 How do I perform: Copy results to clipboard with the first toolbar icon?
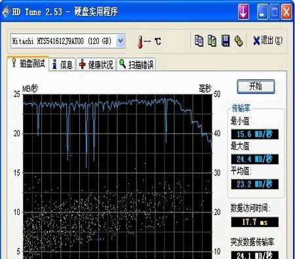[199, 41]
